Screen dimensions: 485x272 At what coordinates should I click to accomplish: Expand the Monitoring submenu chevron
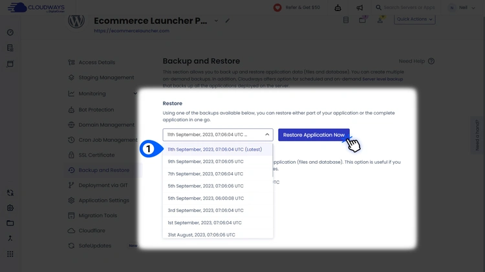pyautogui.click(x=135, y=94)
